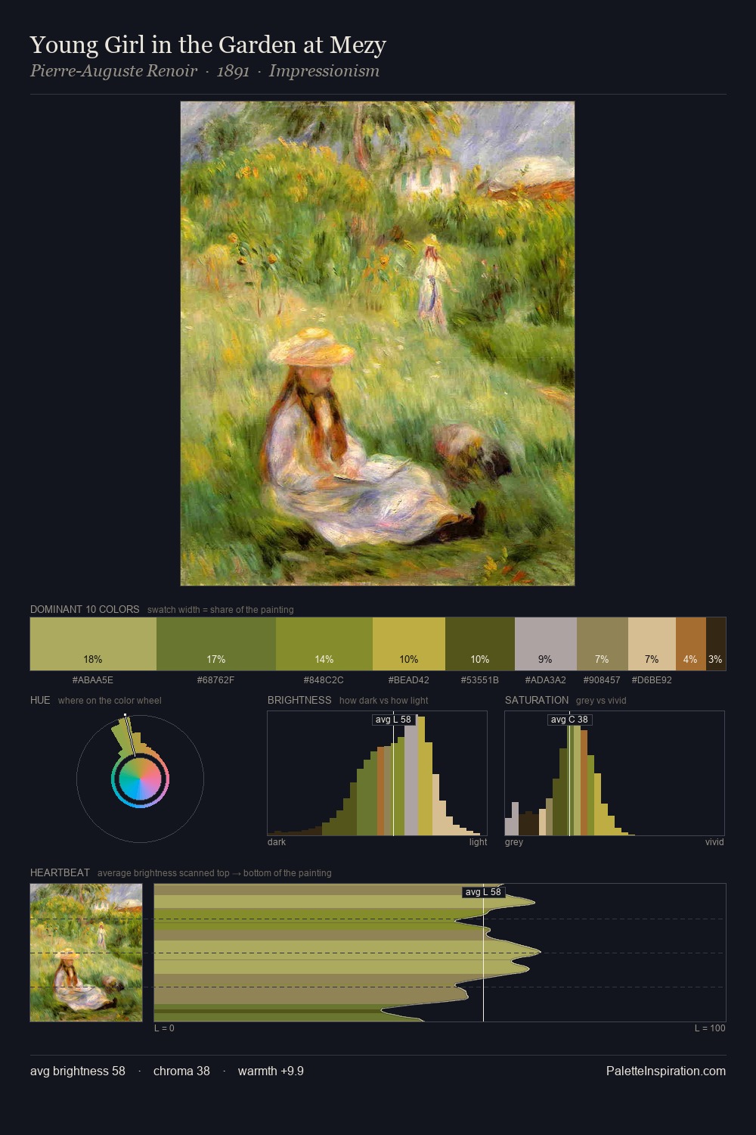Click 'grey vs vivid' caption
Screen dimensions: 756x1135
point(601,700)
